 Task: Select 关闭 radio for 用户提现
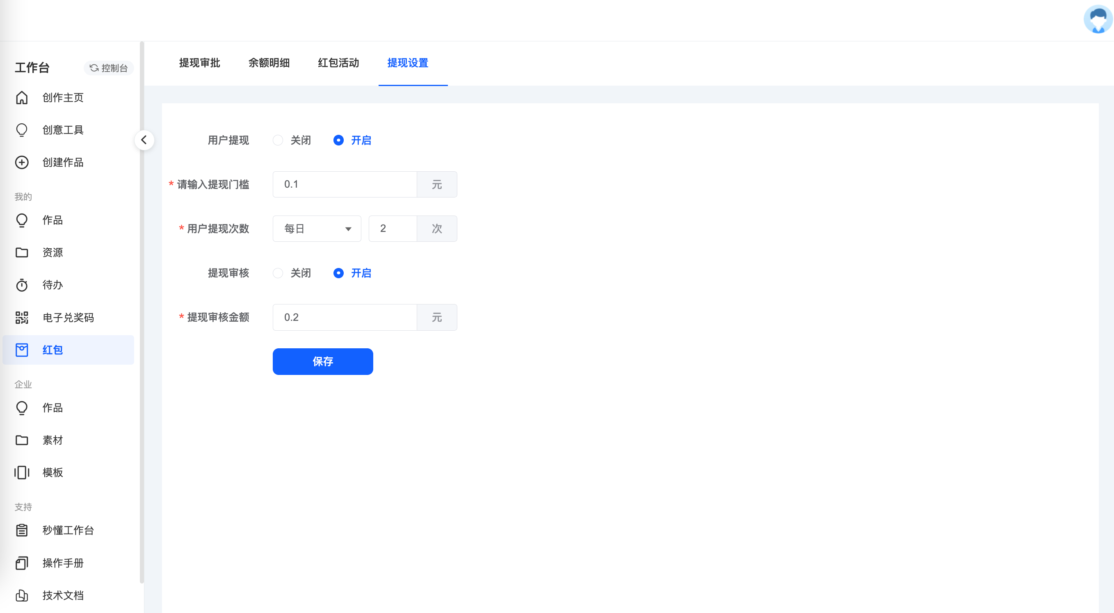click(x=278, y=140)
